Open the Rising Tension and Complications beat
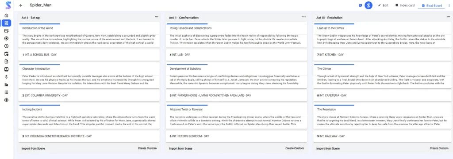 click(236, 35)
